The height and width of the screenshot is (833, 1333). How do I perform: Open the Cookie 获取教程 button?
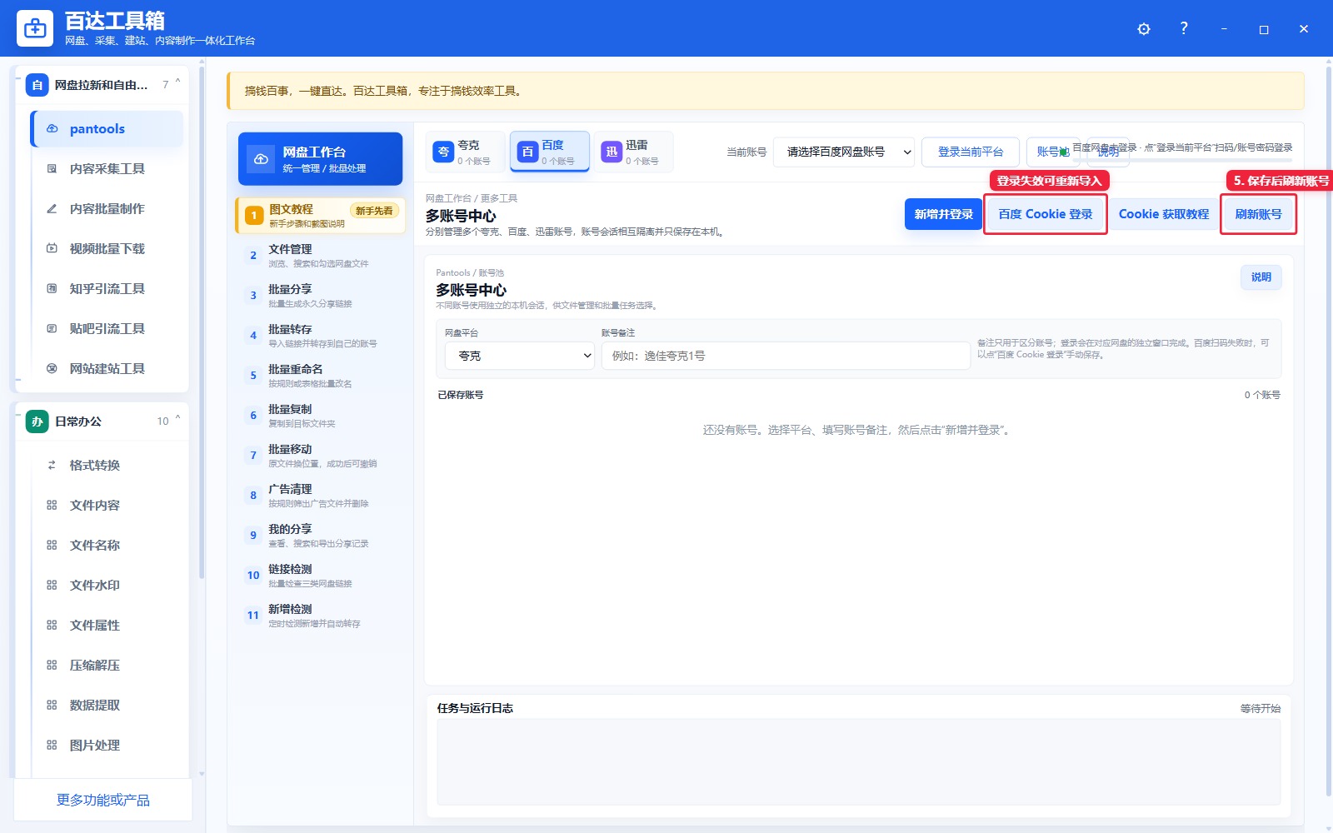1164,214
